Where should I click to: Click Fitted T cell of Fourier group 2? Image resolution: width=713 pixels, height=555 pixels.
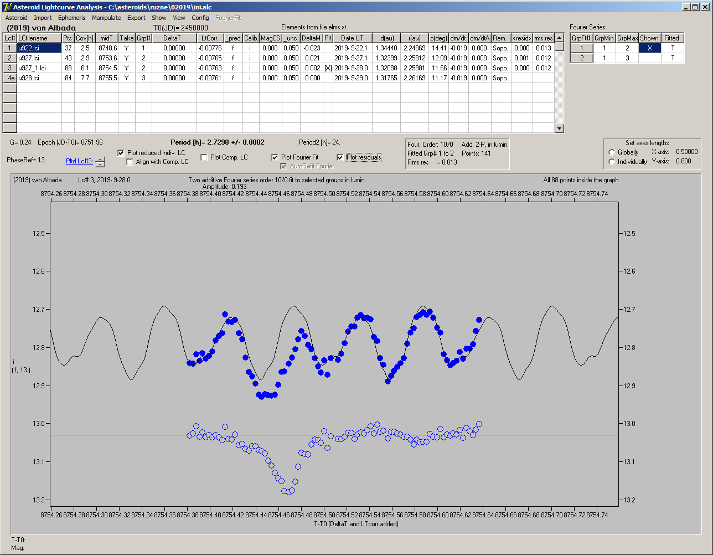coord(671,58)
